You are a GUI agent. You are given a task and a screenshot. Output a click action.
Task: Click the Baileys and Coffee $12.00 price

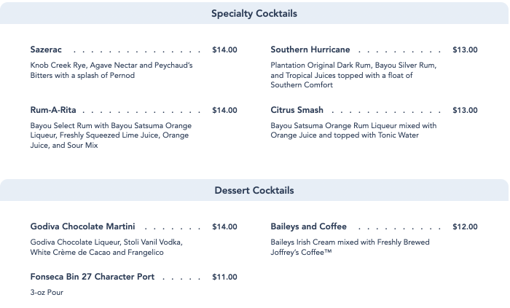pyautogui.click(x=465, y=226)
